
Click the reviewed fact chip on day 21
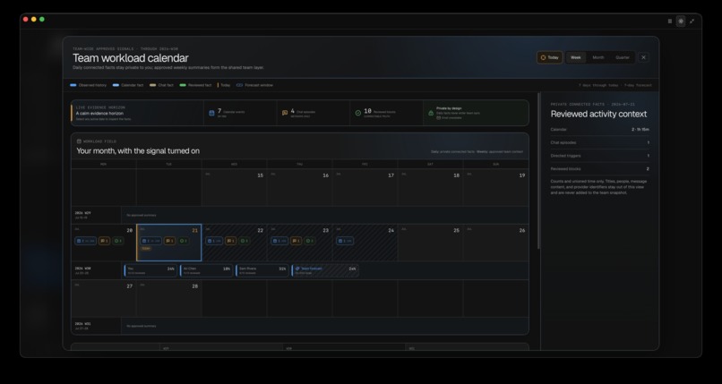coord(184,241)
